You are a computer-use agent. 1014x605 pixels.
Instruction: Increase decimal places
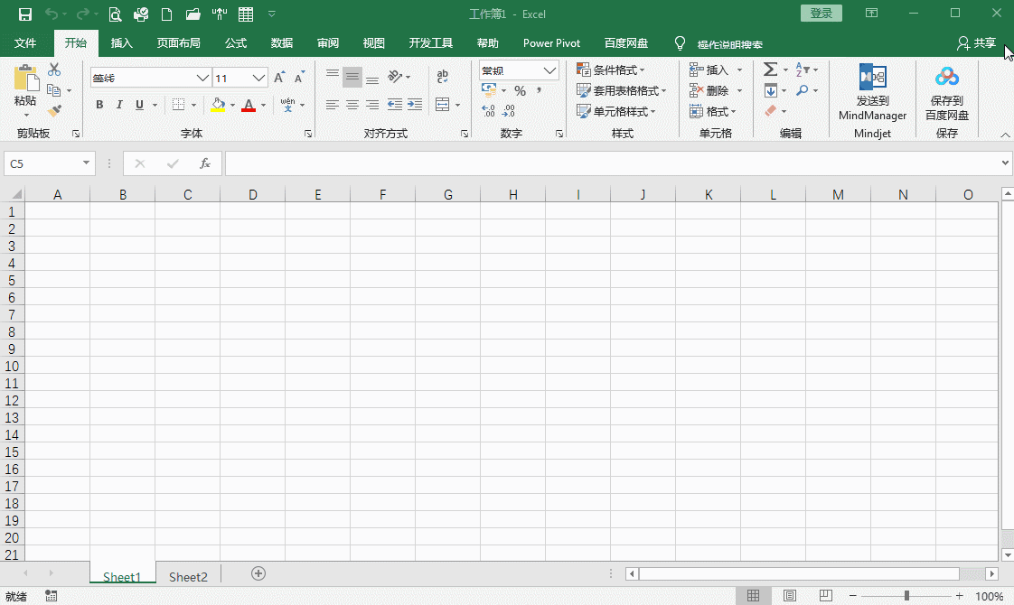point(488,111)
